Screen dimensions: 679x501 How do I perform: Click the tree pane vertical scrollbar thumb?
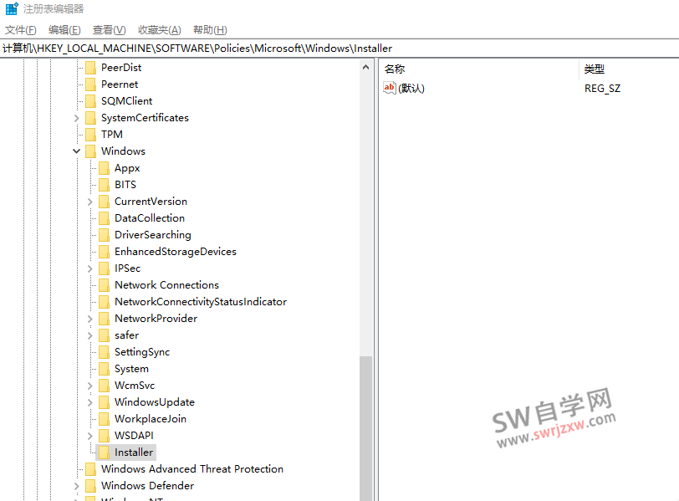[x=365, y=427]
